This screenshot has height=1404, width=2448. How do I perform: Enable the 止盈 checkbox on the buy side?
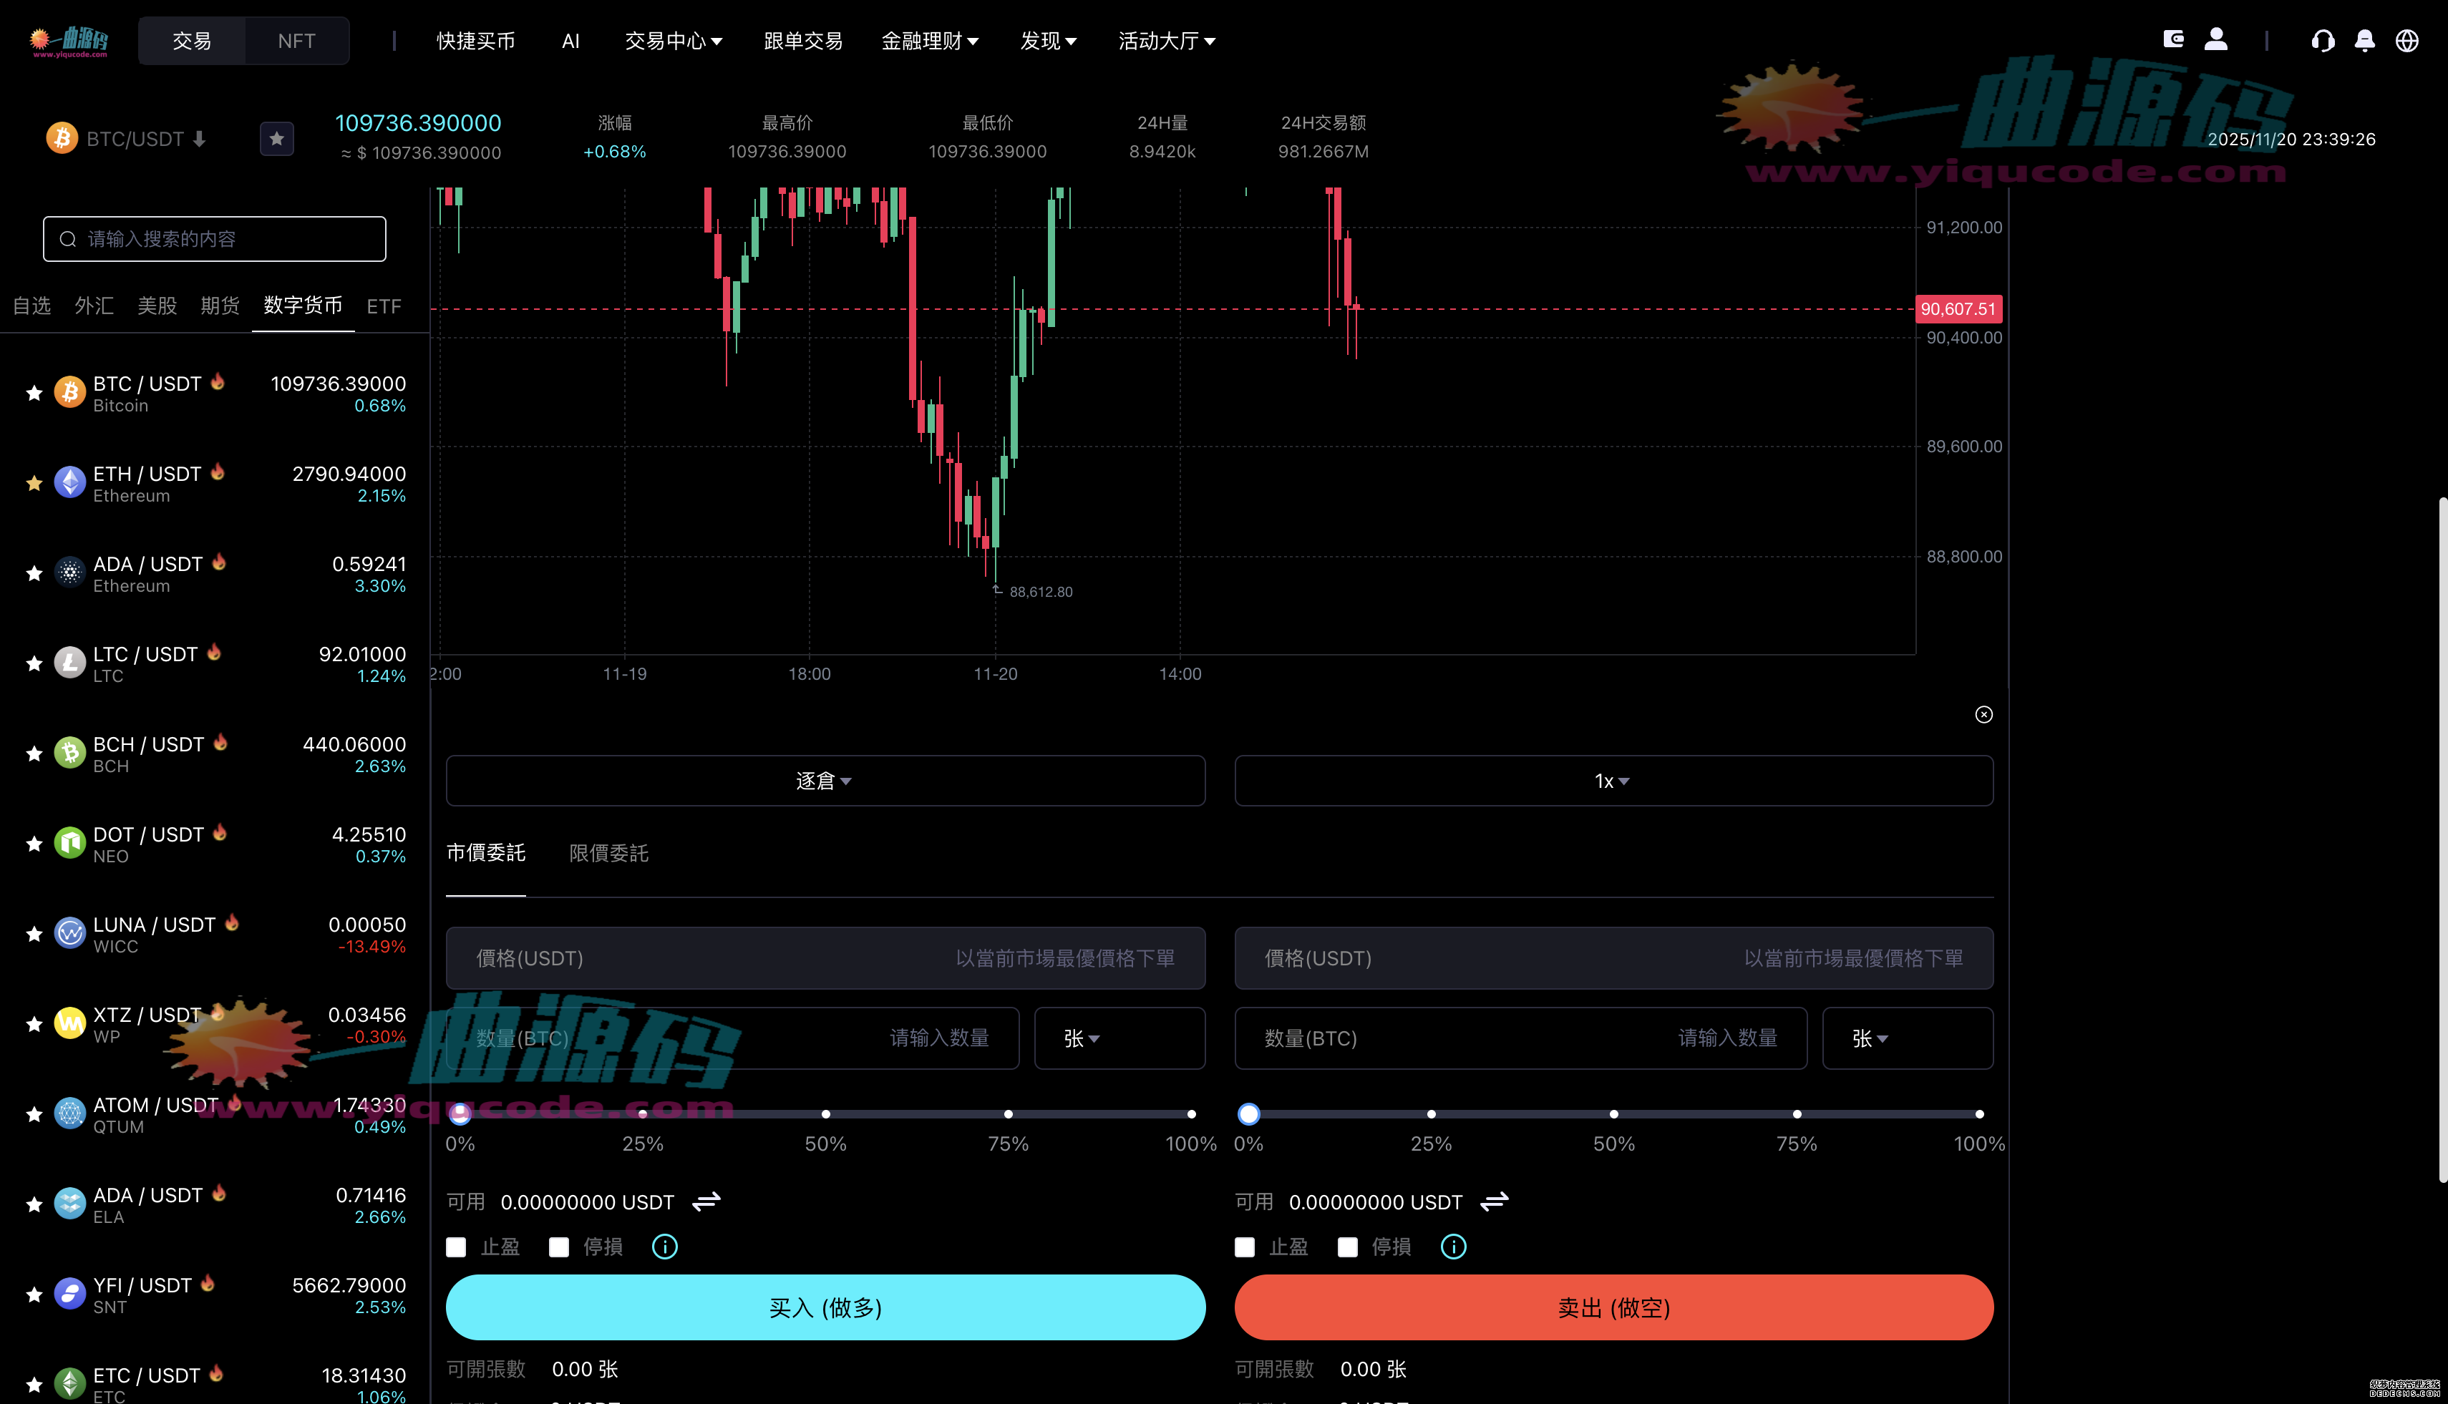[456, 1247]
